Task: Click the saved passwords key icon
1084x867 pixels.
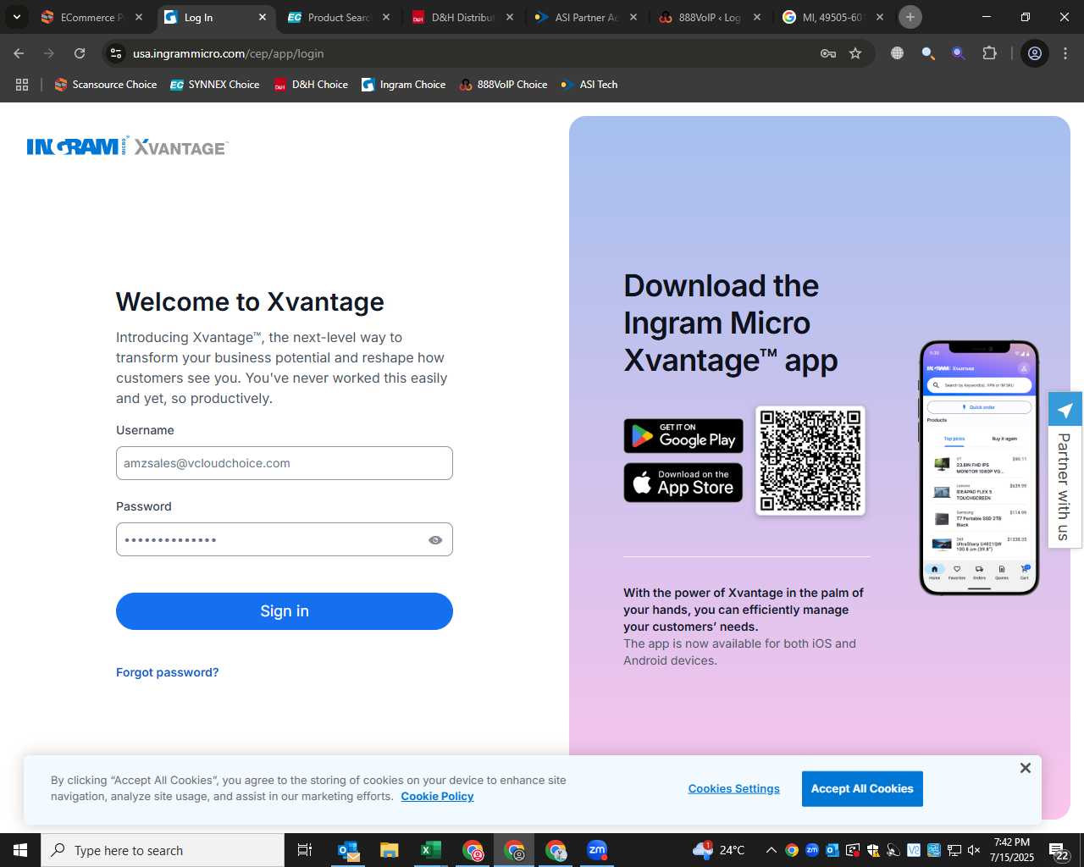Action: tap(828, 53)
